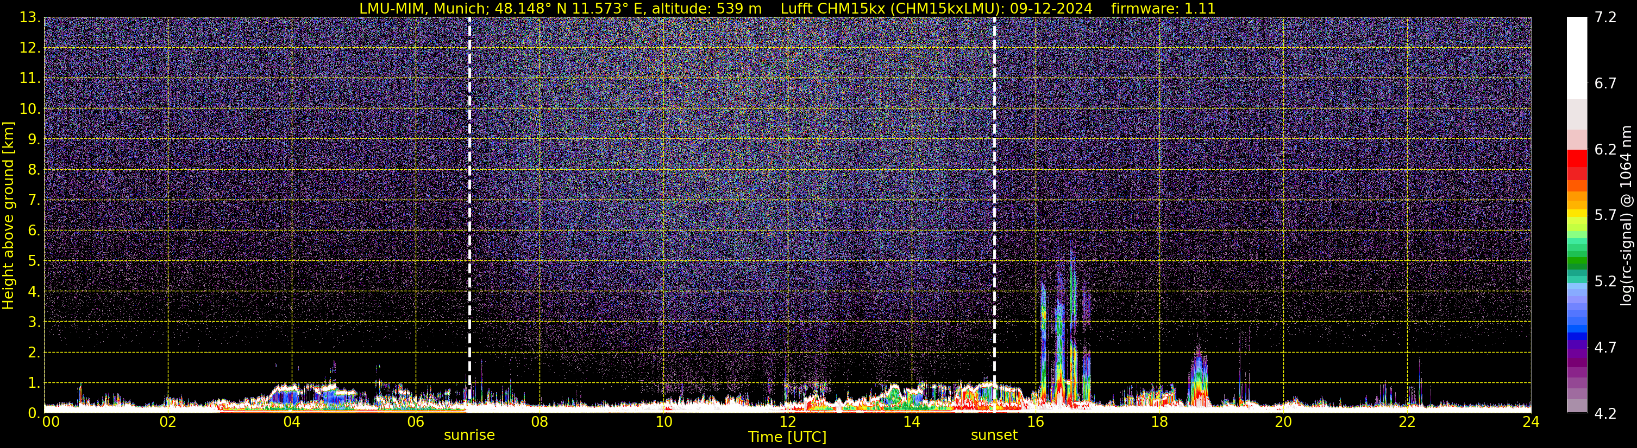Viewport: 1637px width, 448px height.
Task: Click y-axis tick label 9.
Action: point(34,139)
